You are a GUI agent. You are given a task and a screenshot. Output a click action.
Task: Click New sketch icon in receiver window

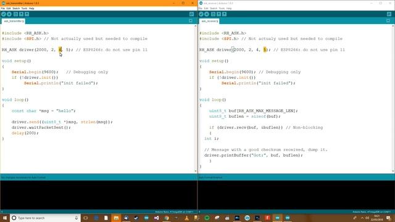(213, 14)
